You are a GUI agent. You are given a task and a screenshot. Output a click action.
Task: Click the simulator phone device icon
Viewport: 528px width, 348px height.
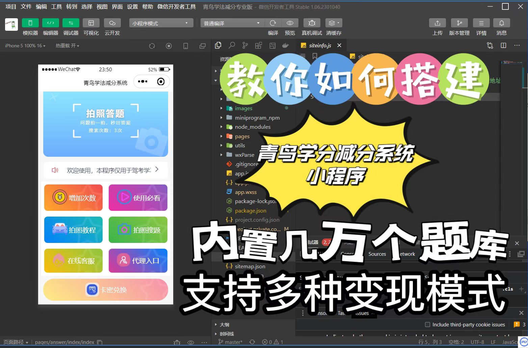(x=186, y=46)
